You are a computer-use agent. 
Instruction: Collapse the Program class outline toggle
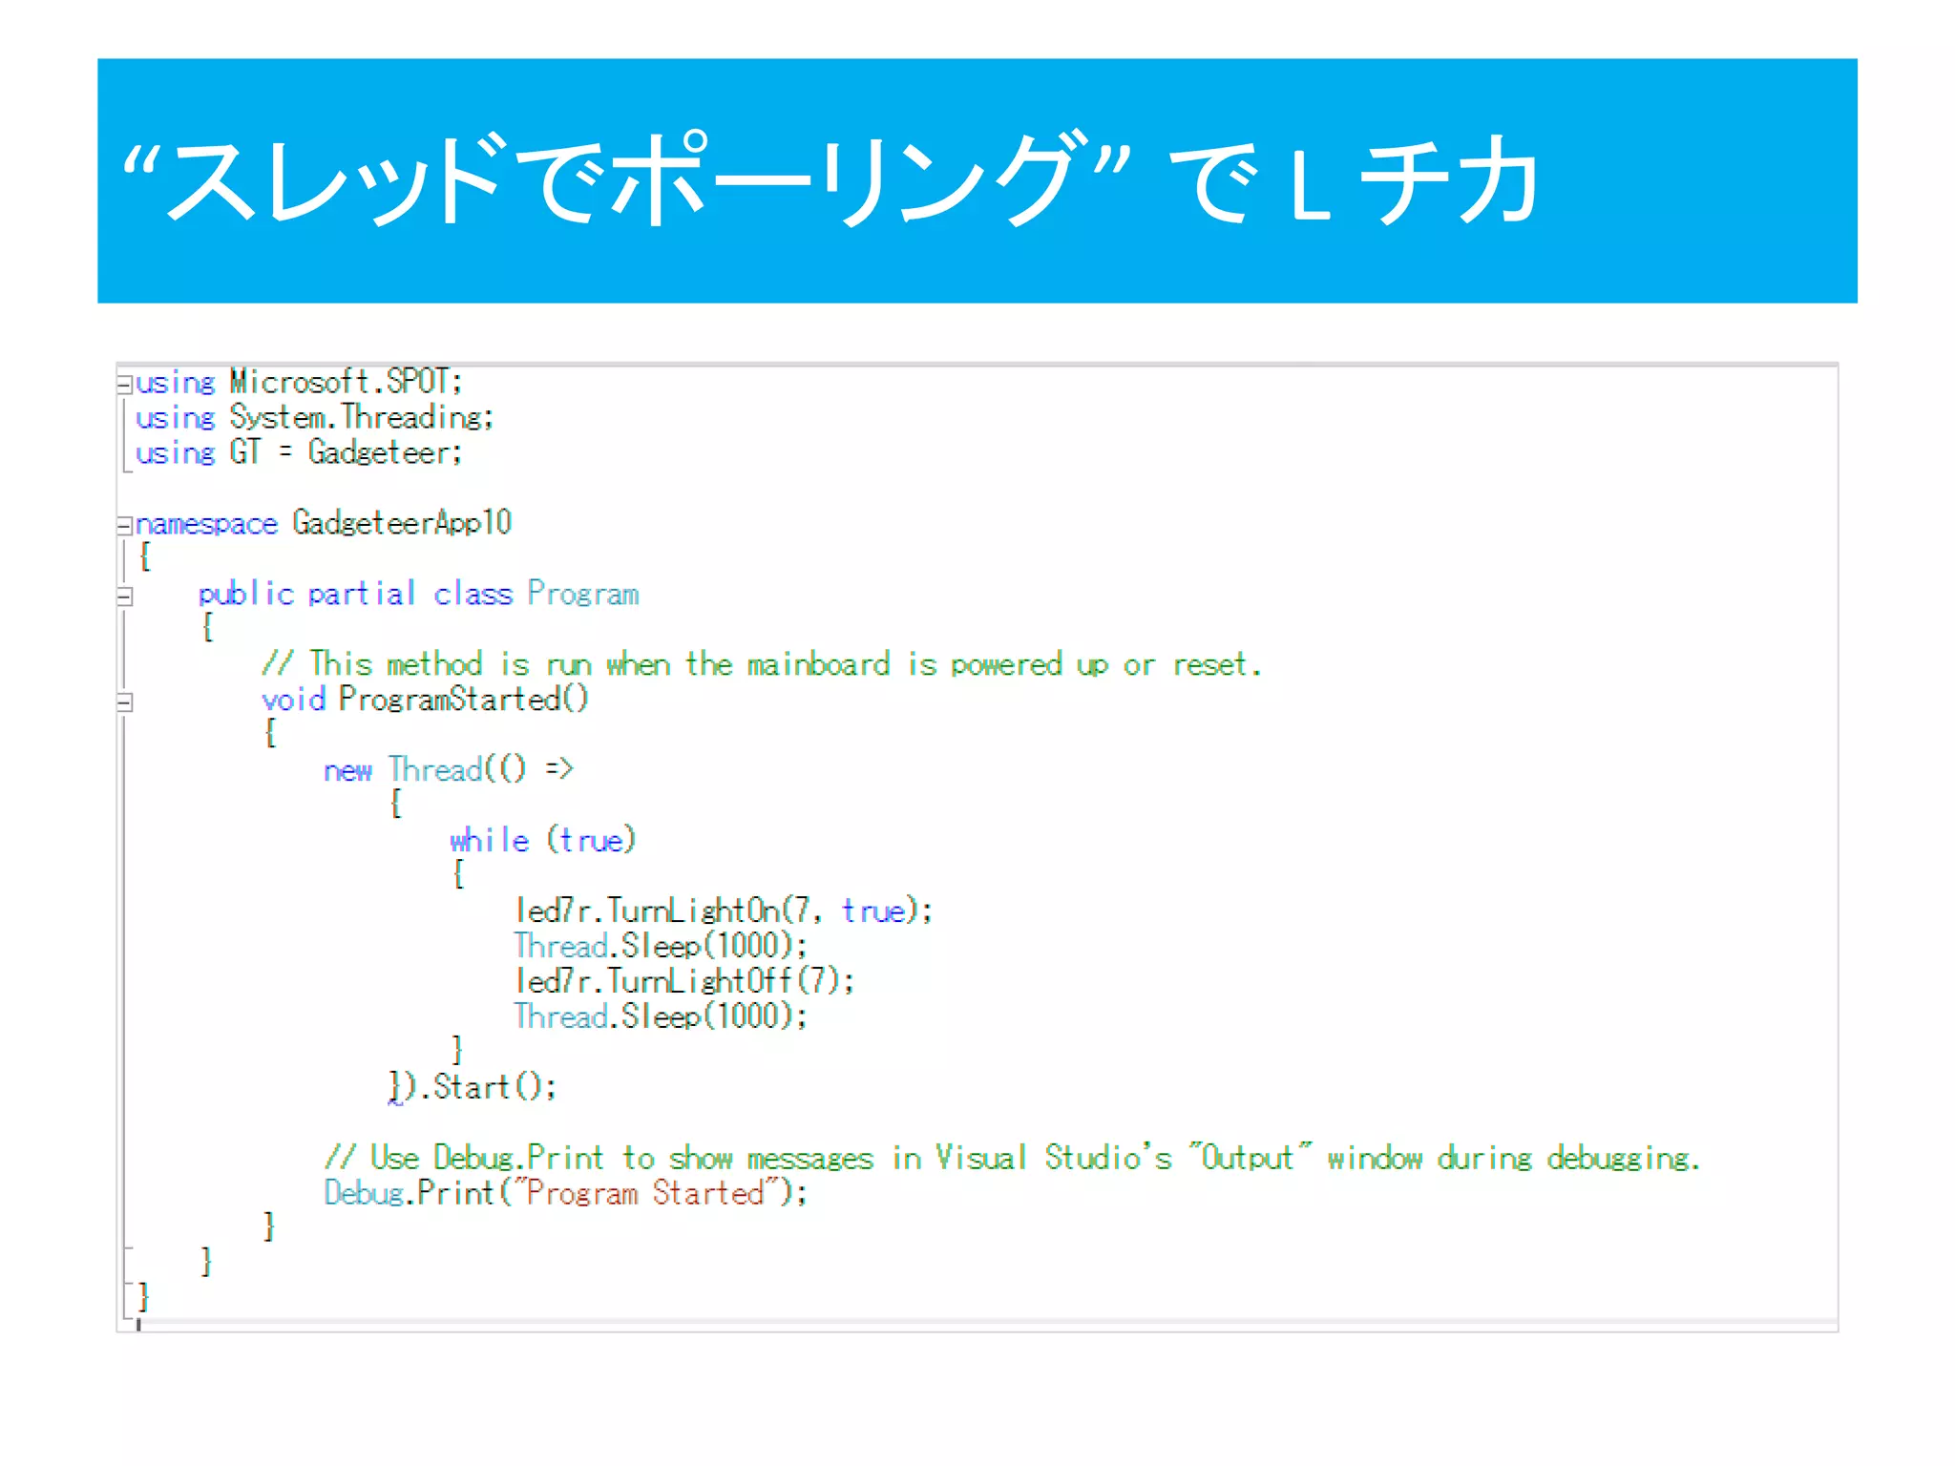click(x=124, y=597)
